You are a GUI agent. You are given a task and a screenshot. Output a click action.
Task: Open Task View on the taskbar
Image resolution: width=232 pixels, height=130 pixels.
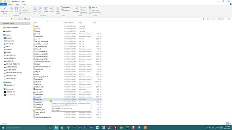(50, 127)
